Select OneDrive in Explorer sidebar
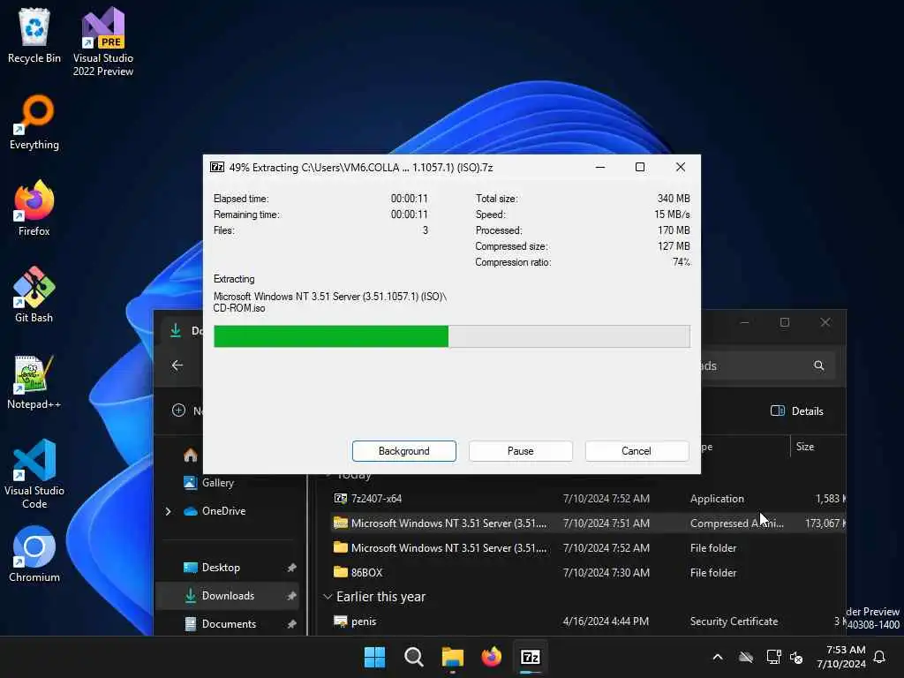The width and height of the screenshot is (904, 678). point(215,511)
